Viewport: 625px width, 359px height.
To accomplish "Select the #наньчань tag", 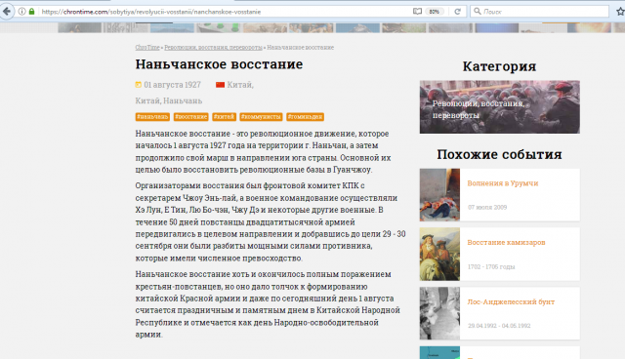I will point(152,117).
